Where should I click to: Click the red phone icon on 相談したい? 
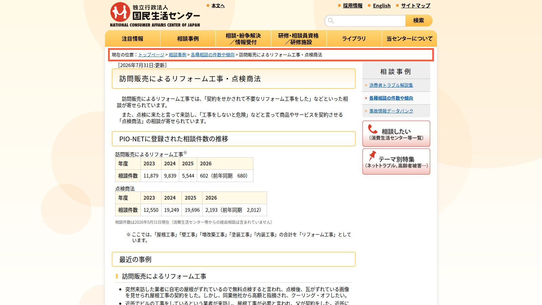[x=373, y=129]
